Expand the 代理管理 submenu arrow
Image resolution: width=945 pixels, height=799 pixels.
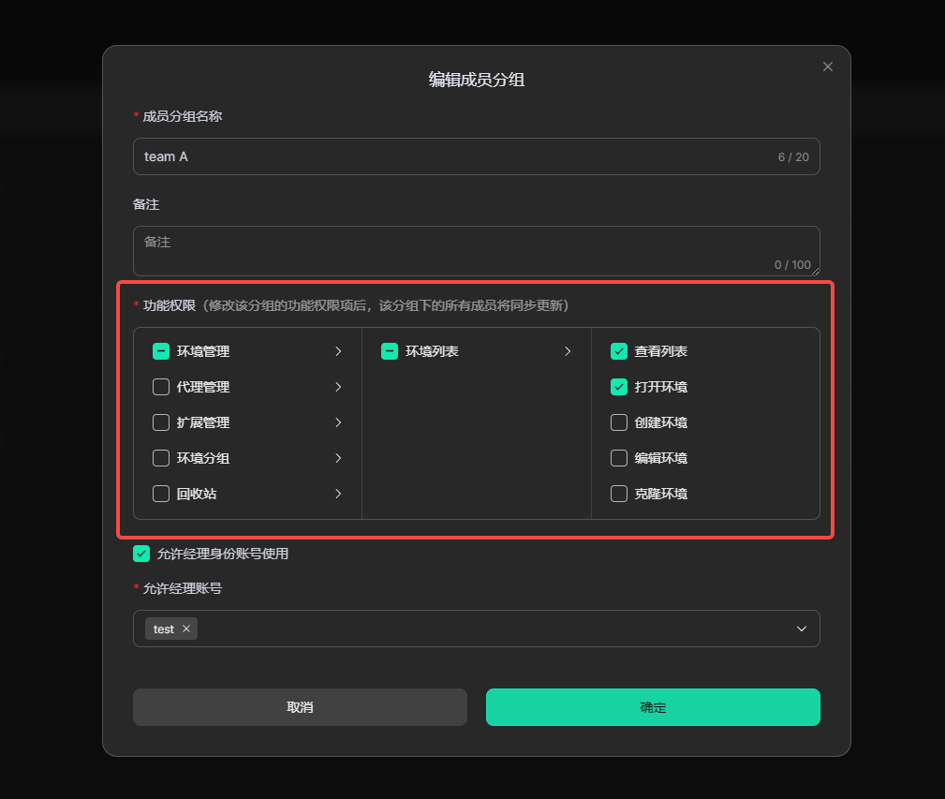point(338,388)
